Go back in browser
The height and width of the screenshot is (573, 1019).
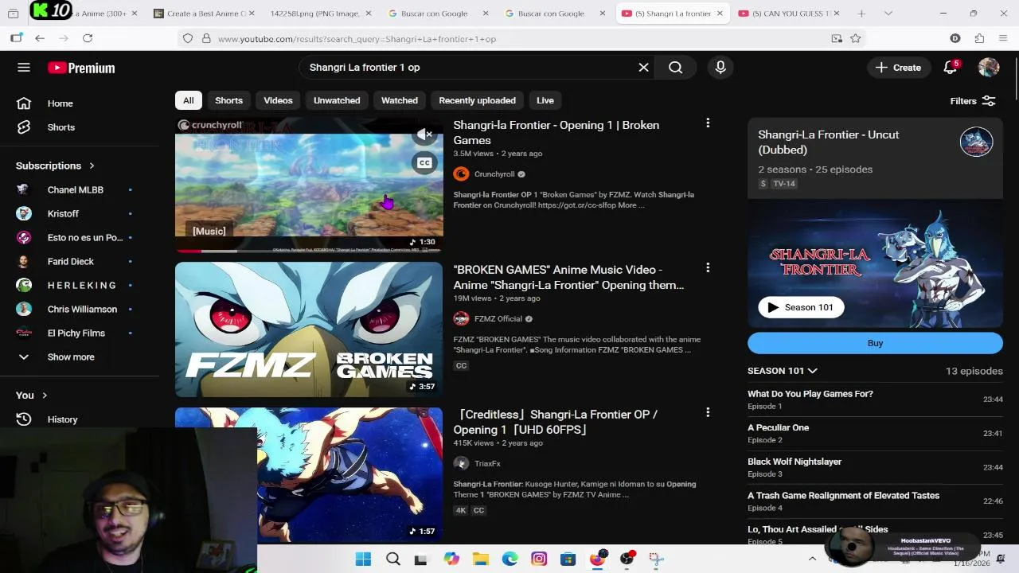pos(40,38)
